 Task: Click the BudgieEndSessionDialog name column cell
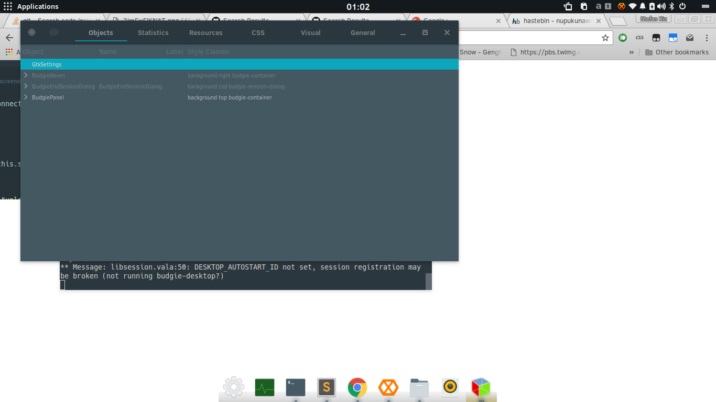pos(131,86)
